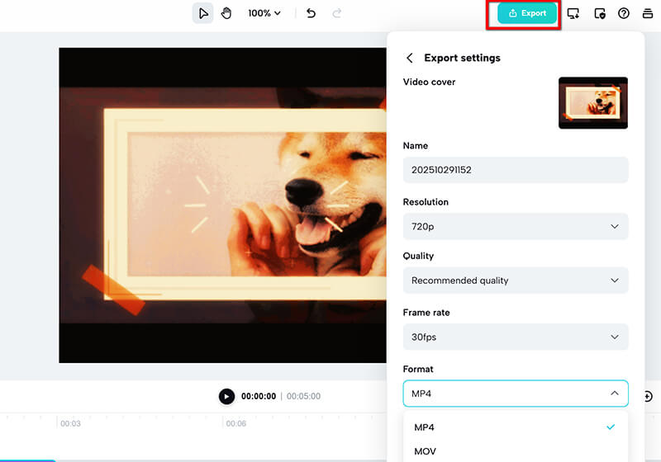The width and height of the screenshot is (661, 462).
Task: Play the video preview
Action: click(x=226, y=397)
